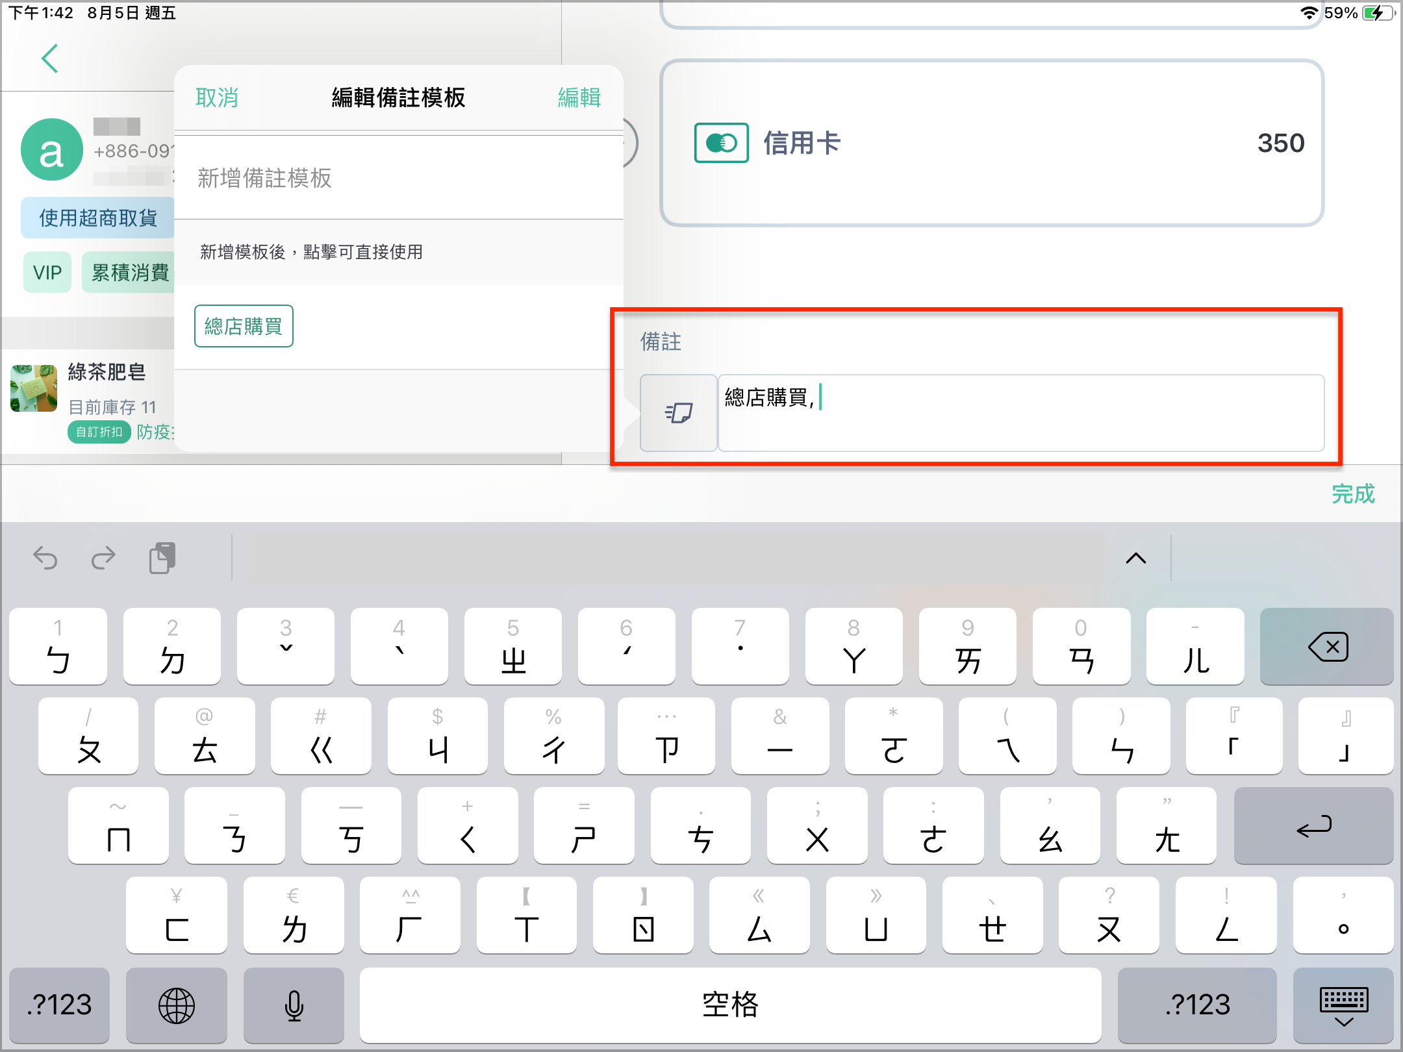Screen dimensions: 1403x1052
Task: Tap the ㄋ key
Action: click(x=234, y=825)
